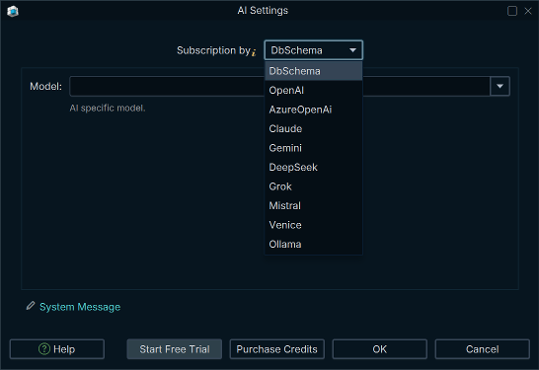The image size is (539, 370).
Task: Select Claude as the provider
Action: coord(313,129)
